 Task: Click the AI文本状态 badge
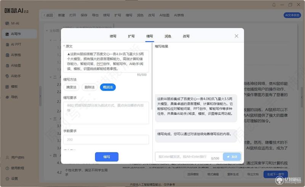tap(292, 15)
